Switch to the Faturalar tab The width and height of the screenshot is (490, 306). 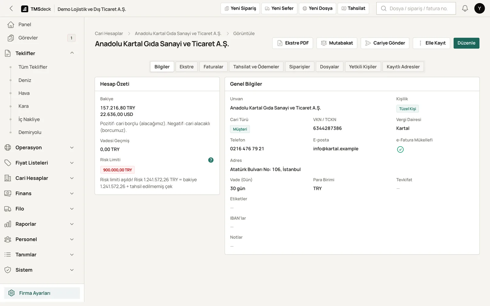click(x=213, y=67)
